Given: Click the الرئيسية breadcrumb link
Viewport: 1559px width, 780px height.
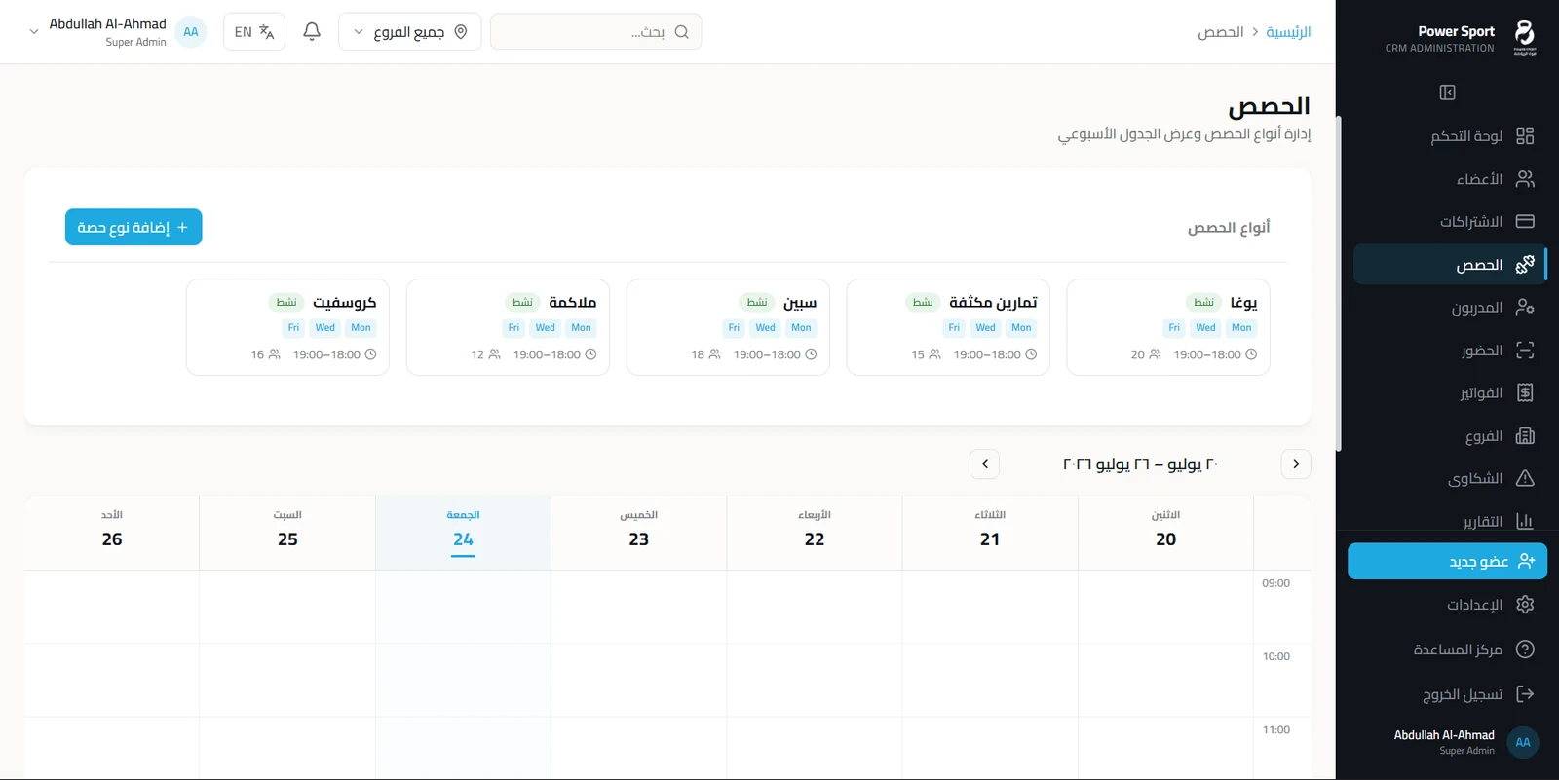Looking at the screenshot, I should click(x=1288, y=32).
